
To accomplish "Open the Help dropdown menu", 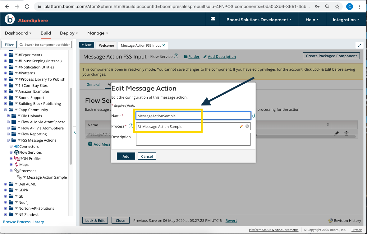I will pos(312,20).
